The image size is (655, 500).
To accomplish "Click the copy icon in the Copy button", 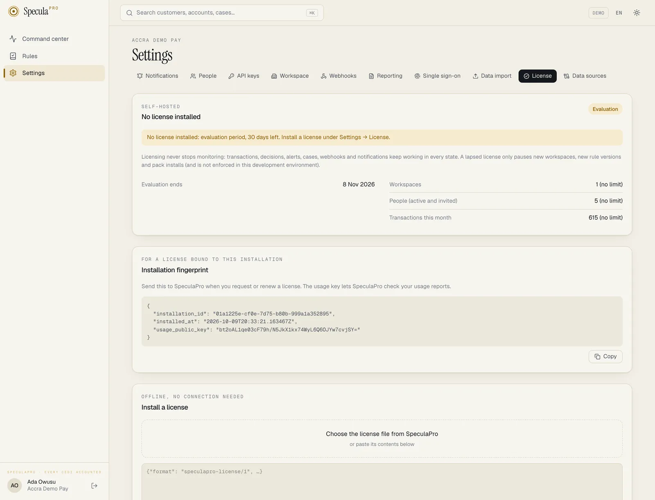I will pyautogui.click(x=597, y=356).
